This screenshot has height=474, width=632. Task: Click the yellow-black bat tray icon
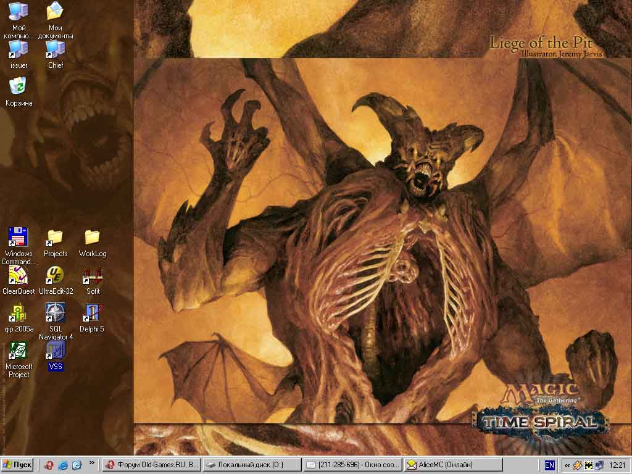coord(588,465)
